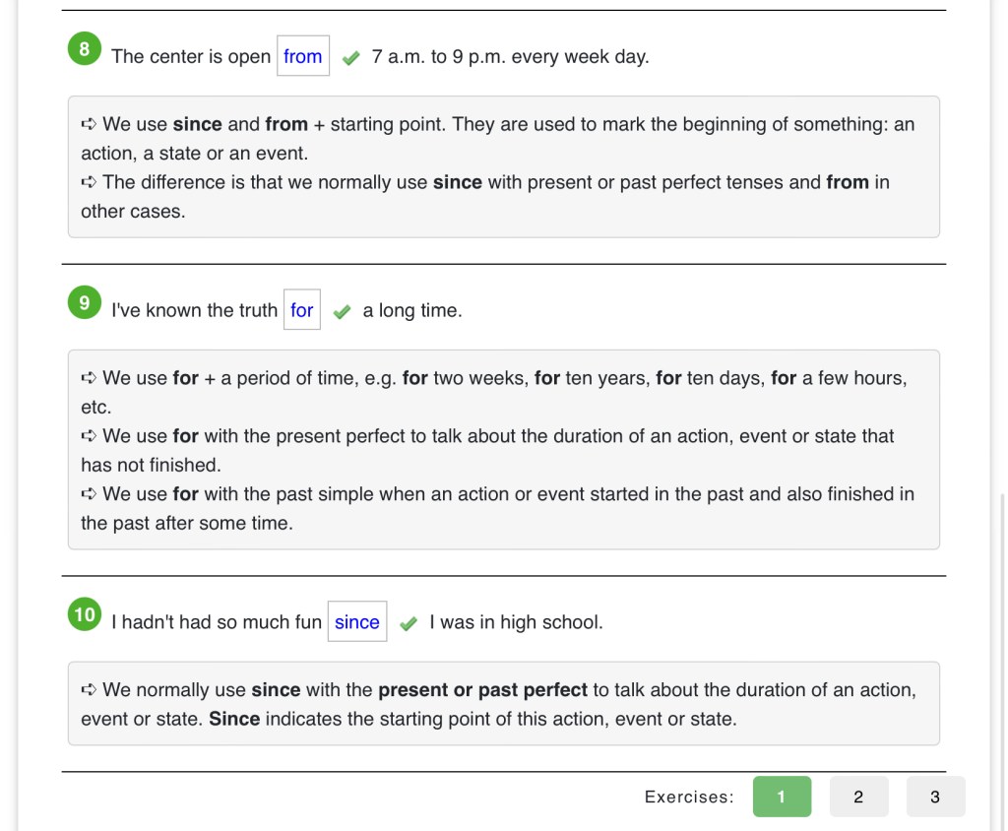The height and width of the screenshot is (831, 1008).
Task: Click the arrow bullet before "We use for with the past simple"
Action: pos(89,494)
